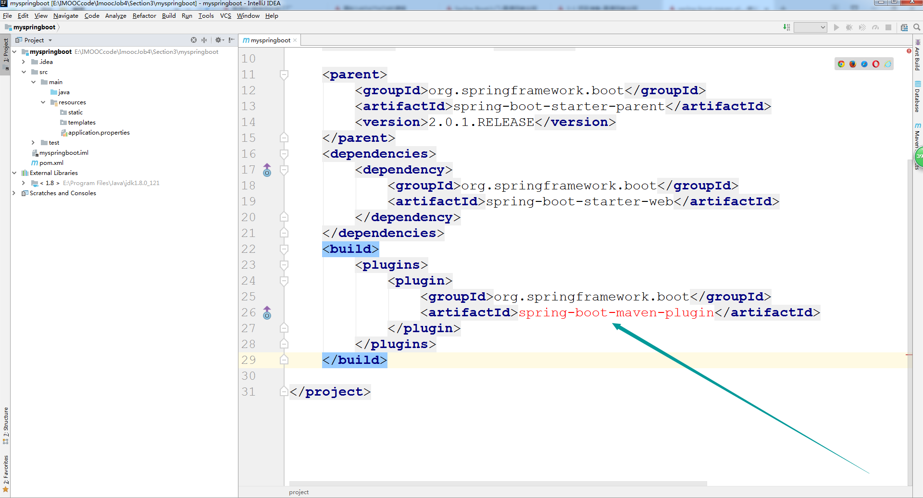Open pom.xml in Firefox browser
923x498 pixels.
click(x=853, y=64)
